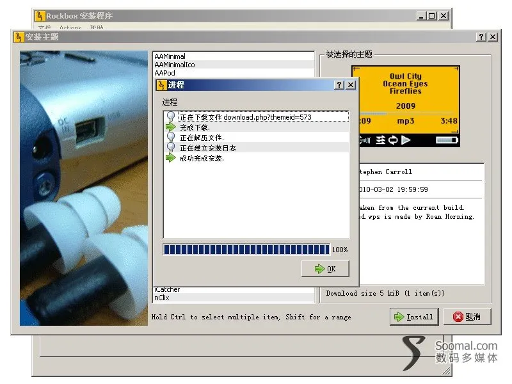Click OK in the progress dialog
Screen dimensions: 512x384
pos(325,269)
